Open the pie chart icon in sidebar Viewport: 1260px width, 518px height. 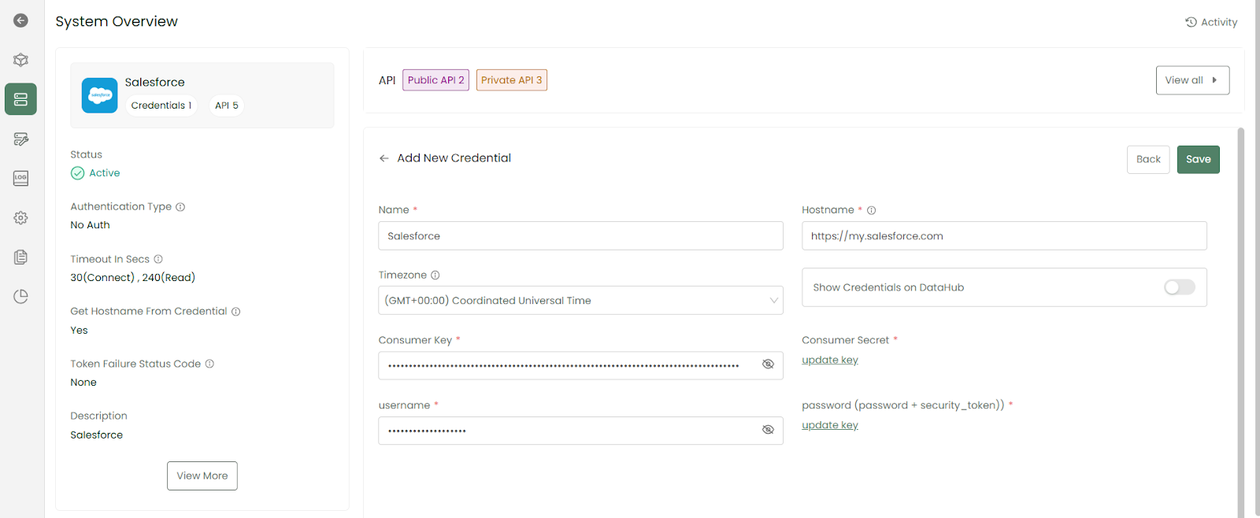20,296
